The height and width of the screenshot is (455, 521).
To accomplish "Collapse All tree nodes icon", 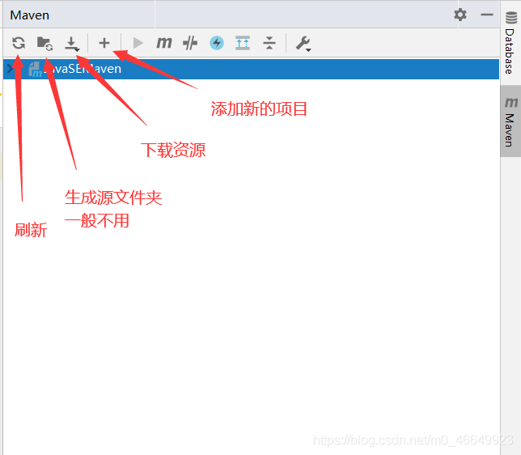I will (x=269, y=43).
